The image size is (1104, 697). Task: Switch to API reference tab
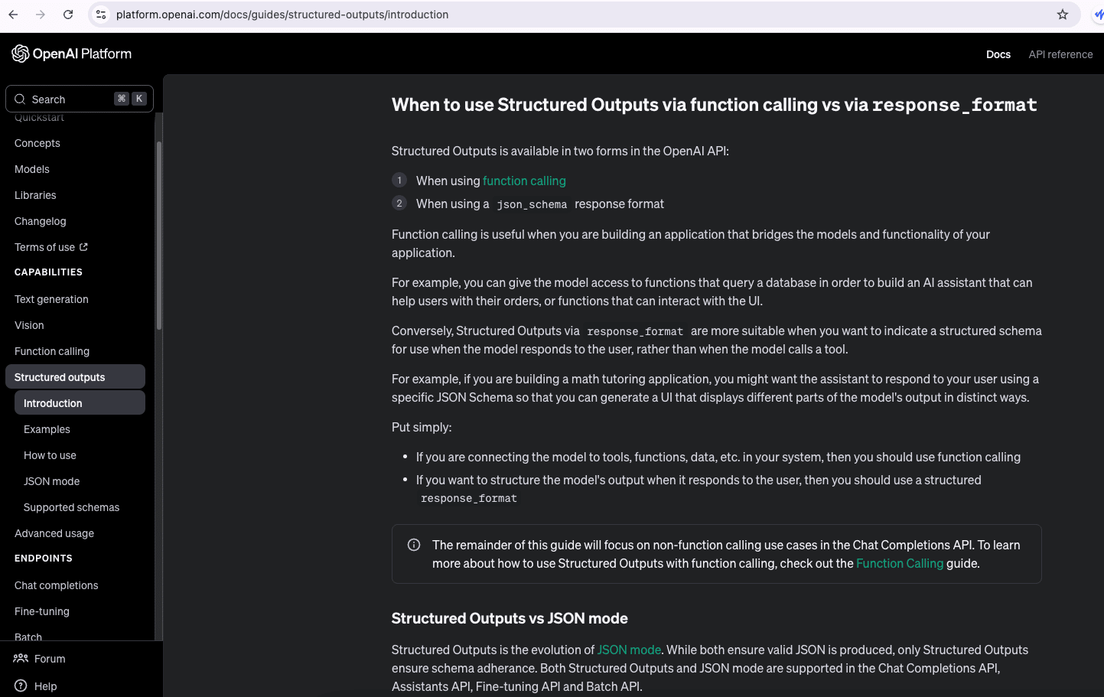coord(1060,54)
